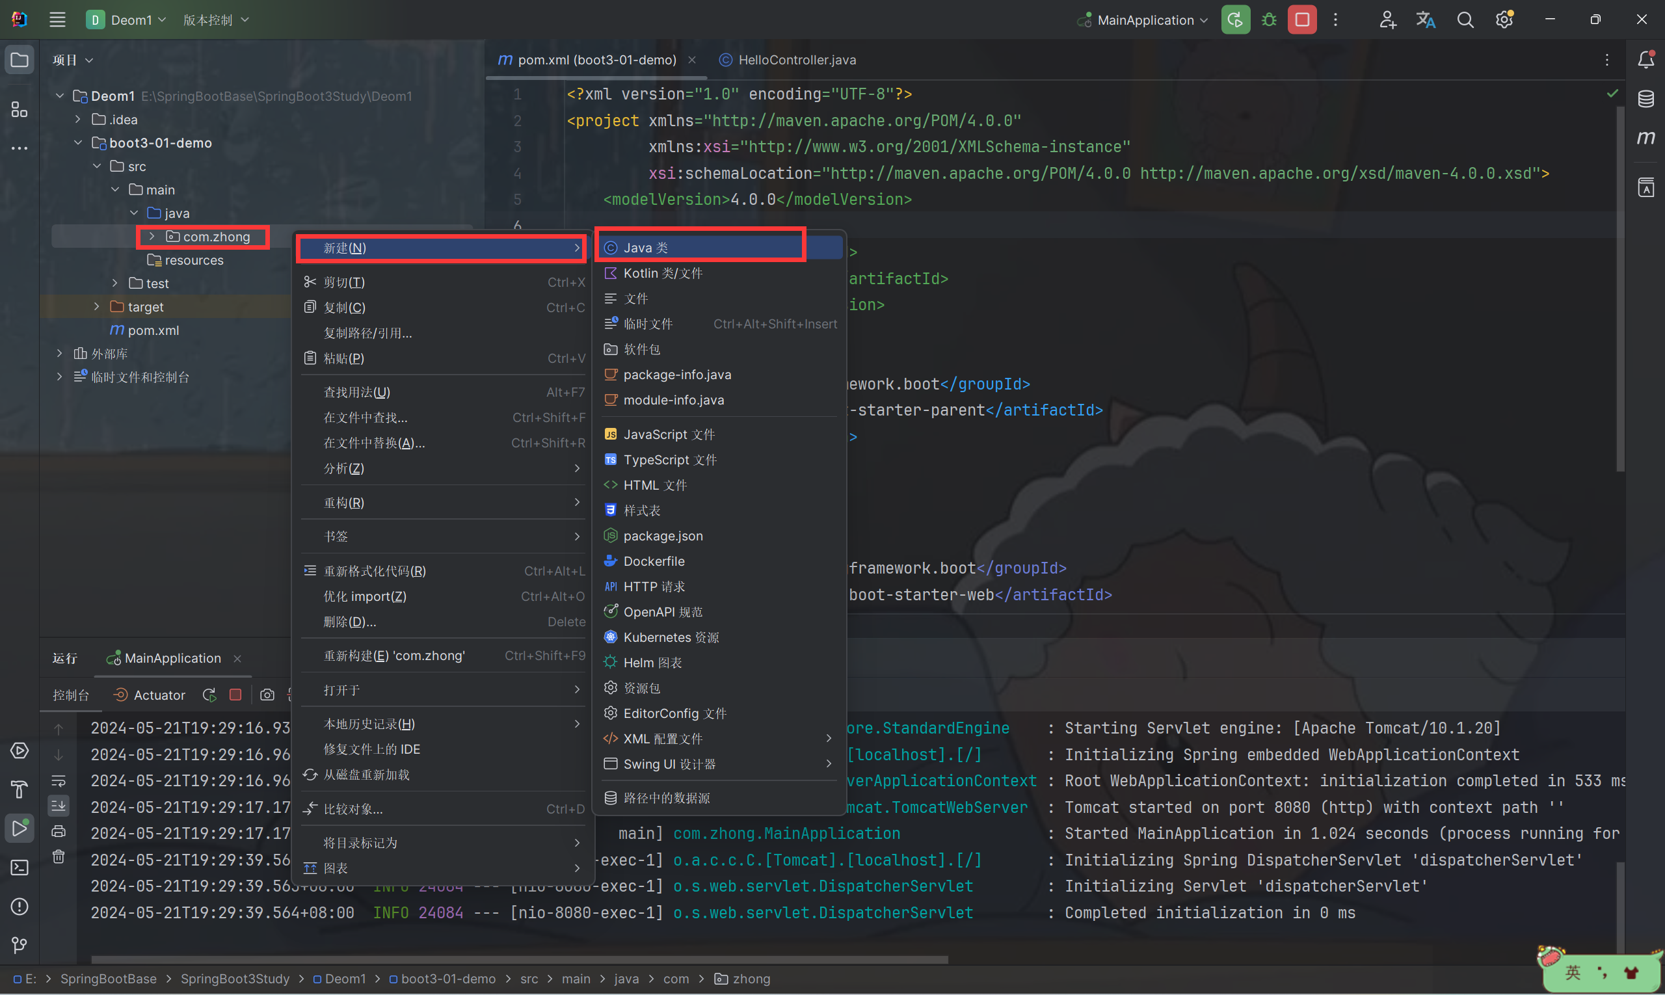This screenshot has height=995, width=1665.
Task: Select Java 类 in the New submenu
Action: 720,248
